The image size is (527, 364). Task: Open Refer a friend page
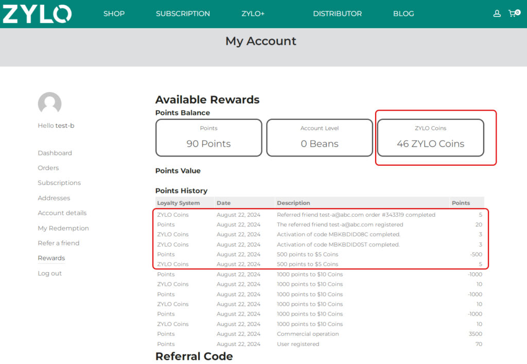tap(58, 243)
